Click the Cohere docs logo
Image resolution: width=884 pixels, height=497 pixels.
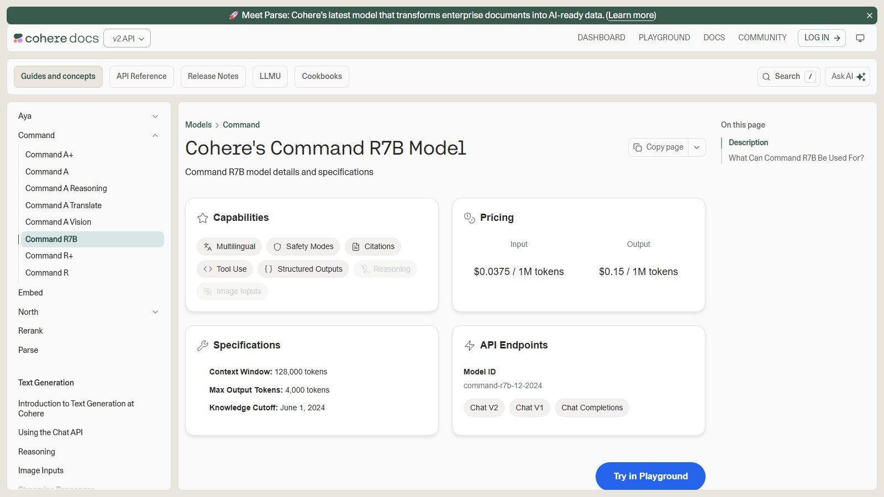click(56, 38)
